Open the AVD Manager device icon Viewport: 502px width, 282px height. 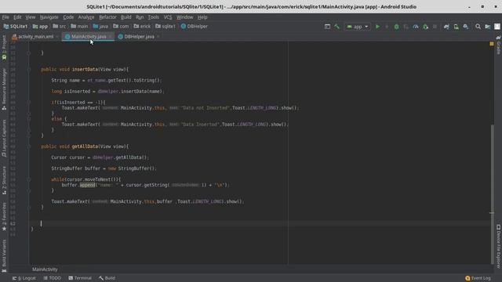(x=456, y=27)
